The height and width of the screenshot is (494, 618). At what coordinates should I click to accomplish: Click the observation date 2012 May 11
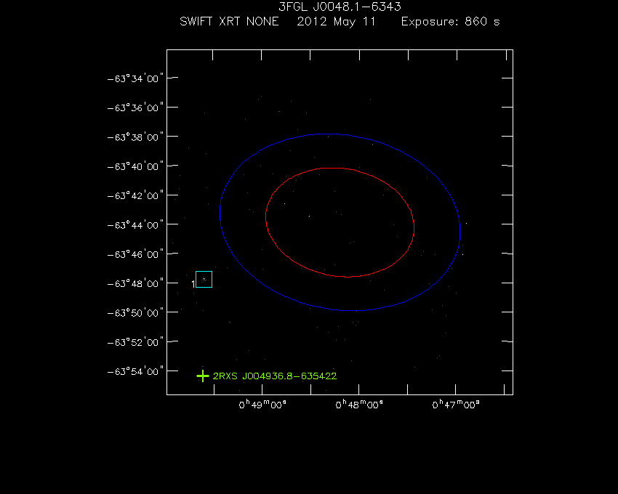(336, 22)
